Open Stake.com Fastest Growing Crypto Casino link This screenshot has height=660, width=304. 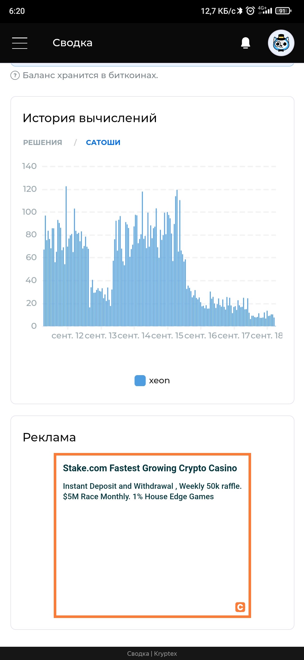tap(150, 468)
